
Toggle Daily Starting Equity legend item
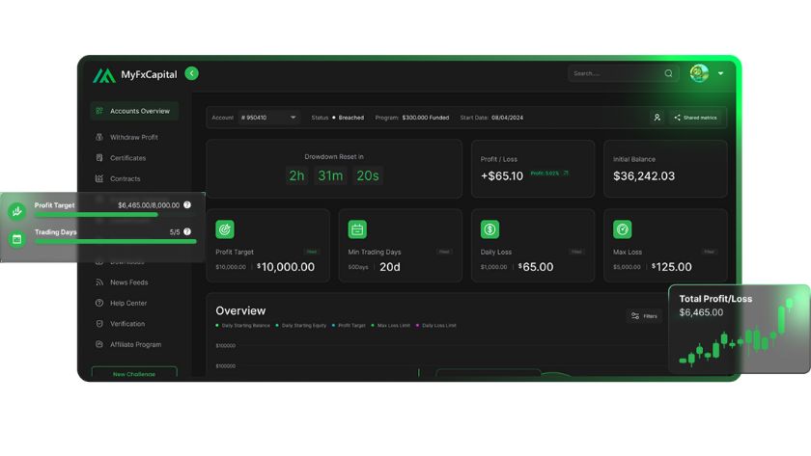(301, 325)
